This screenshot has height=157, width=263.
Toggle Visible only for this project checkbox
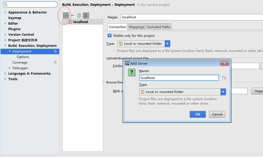[x=109, y=35]
